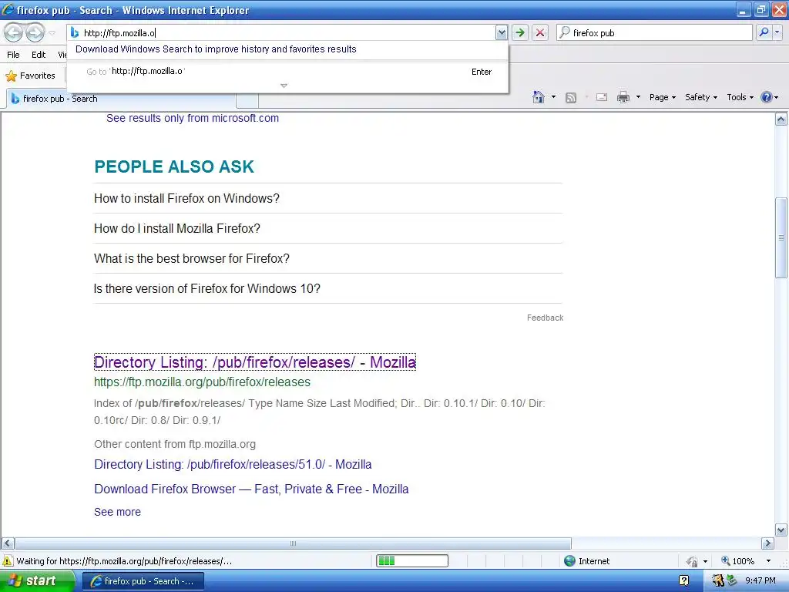Click the blue Help icon
This screenshot has width=789, height=592.
[767, 97]
